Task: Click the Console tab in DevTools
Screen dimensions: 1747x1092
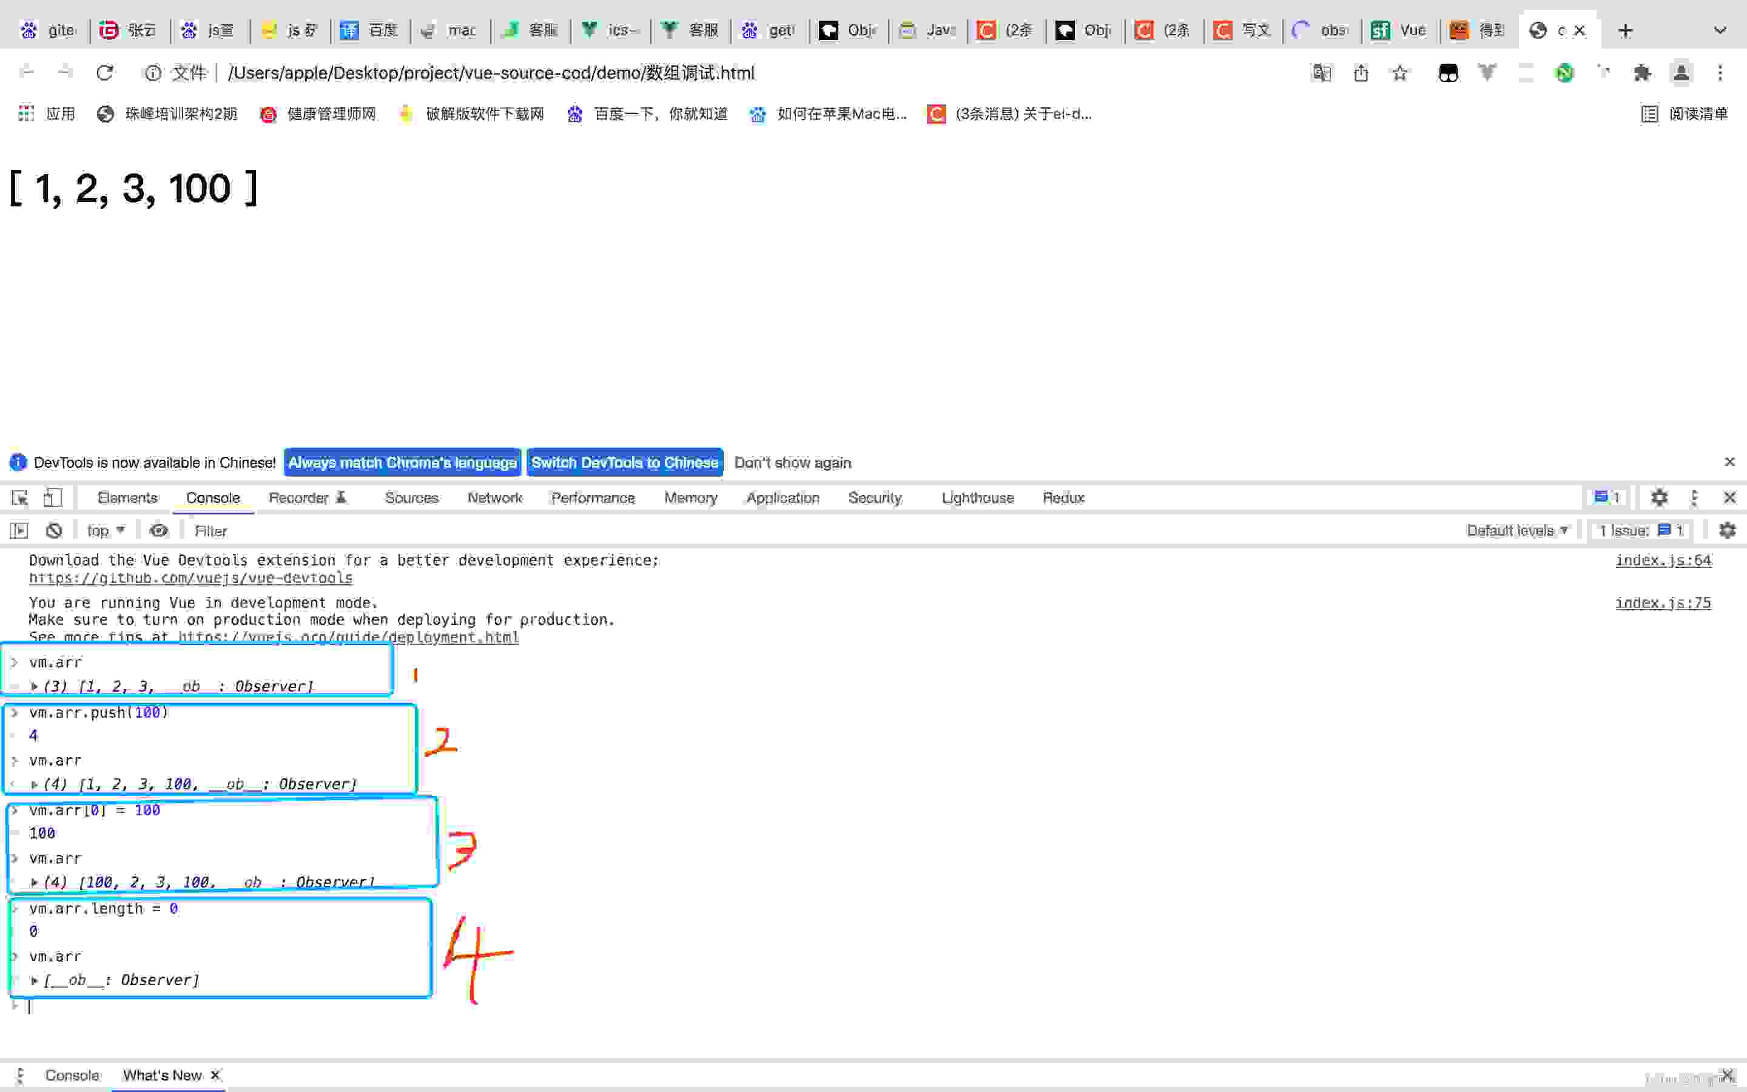Action: (211, 497)
